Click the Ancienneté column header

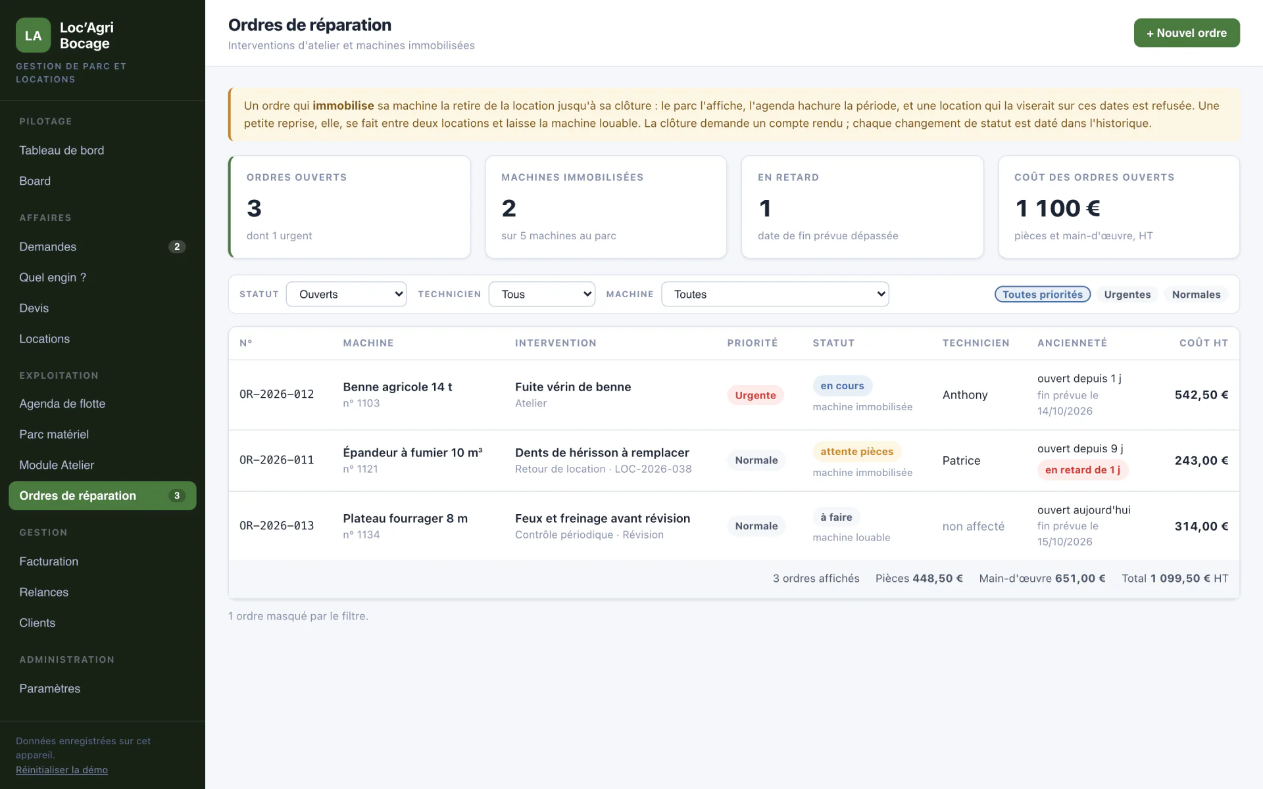[1072, 343]
